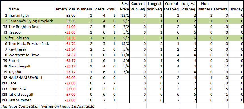Viewport: 244px width, 109px height.
Task: Click the Longest Loss Seq header
Action: coord(188,6)
